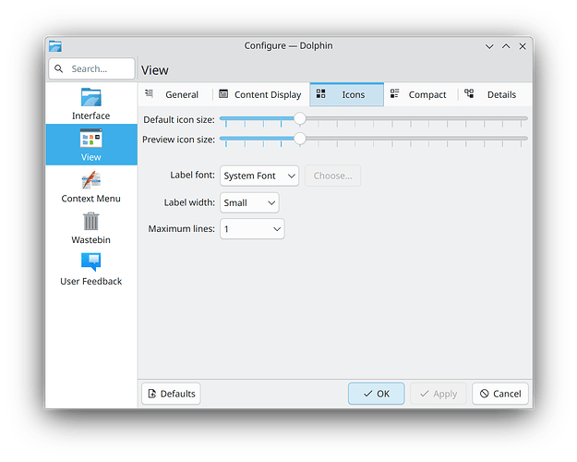This screenshot has height=462, width=577.
Task: Expand the Maximum lines dropdown
Action: tap(251, 228)
